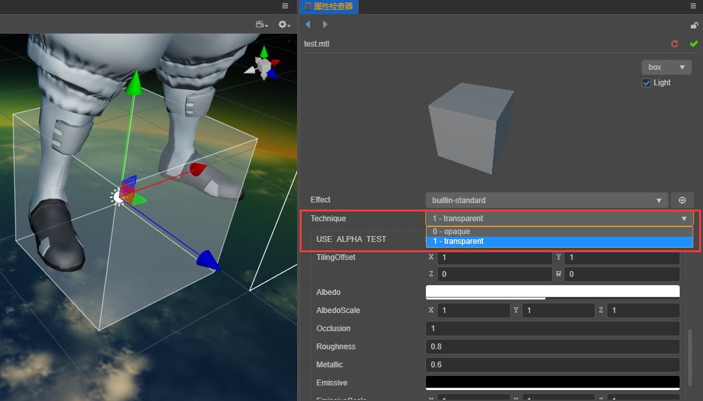Click the TilingOffset Z input field
This screenshot has width=703, height=401.
(495, 274)
